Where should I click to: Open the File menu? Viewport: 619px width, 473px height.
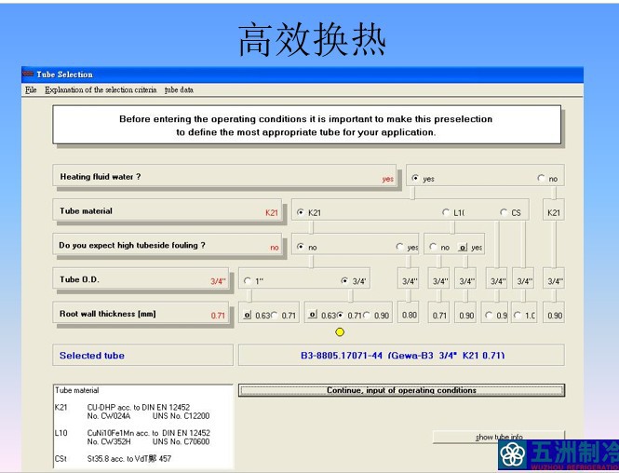(31, 90)
